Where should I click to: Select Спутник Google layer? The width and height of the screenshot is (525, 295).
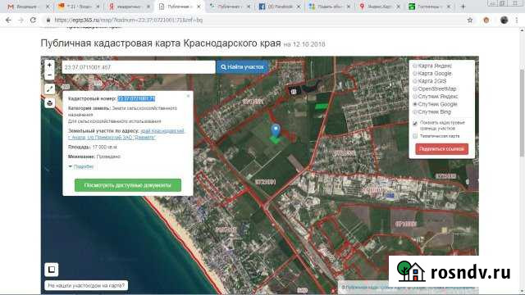[x=436, y=104]
